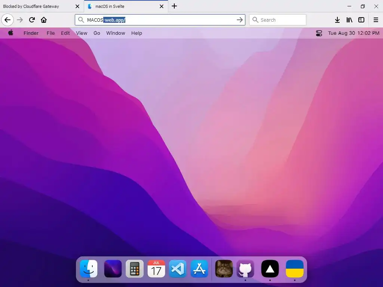Click the Ukraine flag dock icon
The image size is (383, 287).
pyautogui.click(x=295, y=269)
